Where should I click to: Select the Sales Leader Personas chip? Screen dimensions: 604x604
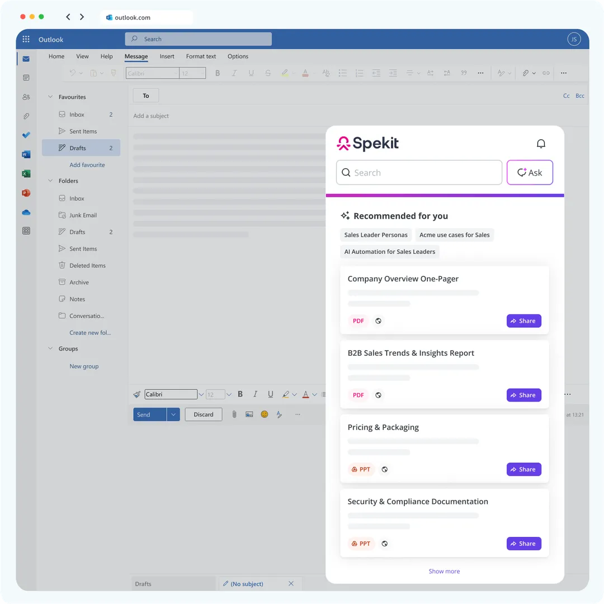click(376, 235)
